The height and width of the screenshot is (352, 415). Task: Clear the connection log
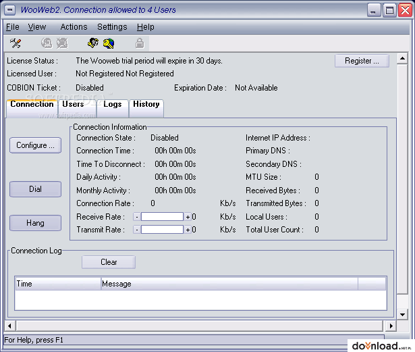pos(109,262)
